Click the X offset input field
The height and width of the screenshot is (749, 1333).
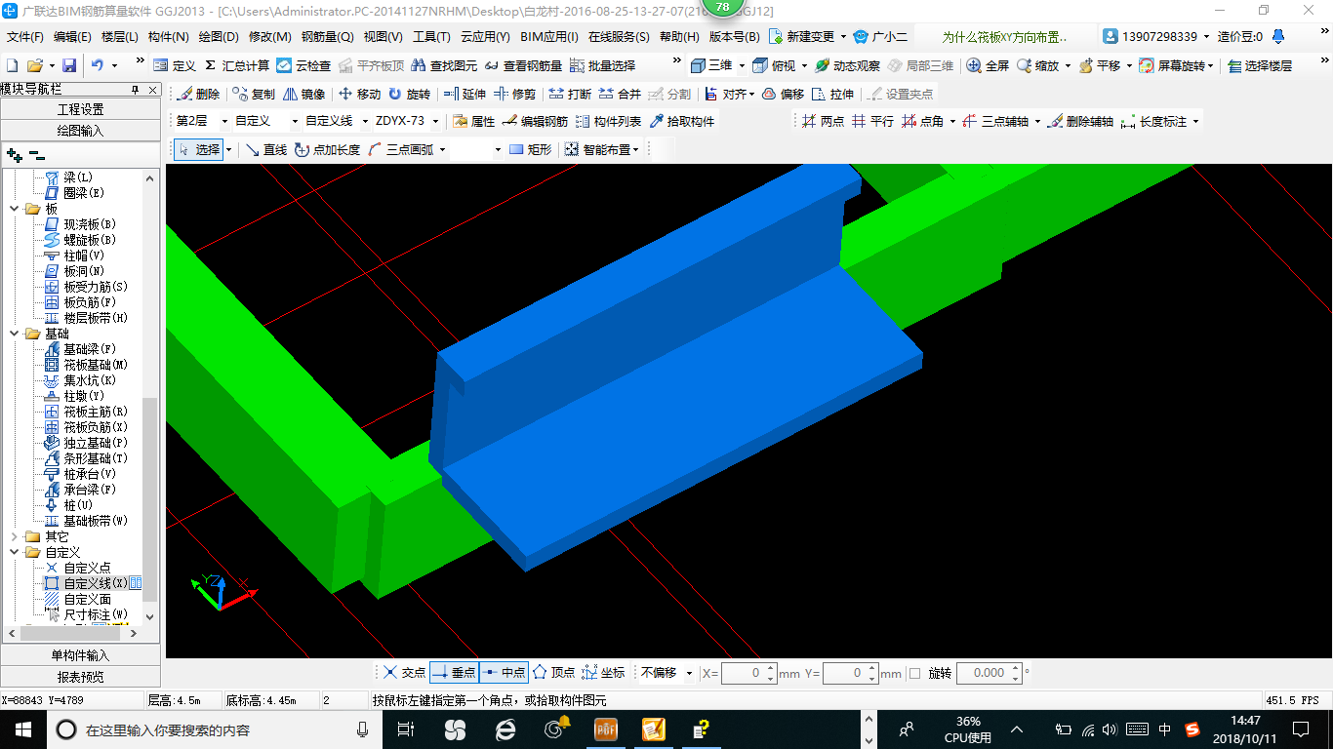[749, 673]
